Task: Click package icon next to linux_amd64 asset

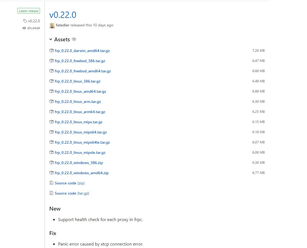Action: (x=51, y=91)
